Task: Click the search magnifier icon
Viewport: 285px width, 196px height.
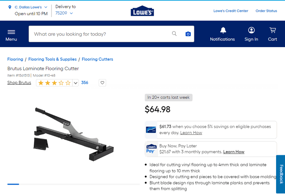Action: pos(174,34)
